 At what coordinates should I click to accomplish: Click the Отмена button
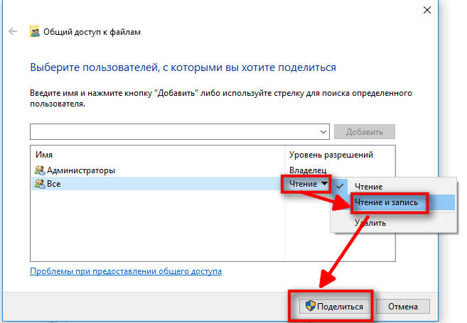tap(403, 307)
